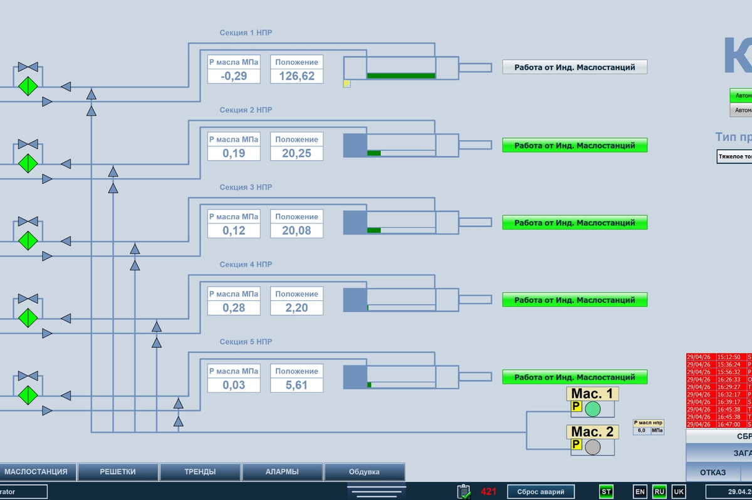This screenshot has height=500, width=752.
Task: Switch interface language to UK
Action: 679,492
